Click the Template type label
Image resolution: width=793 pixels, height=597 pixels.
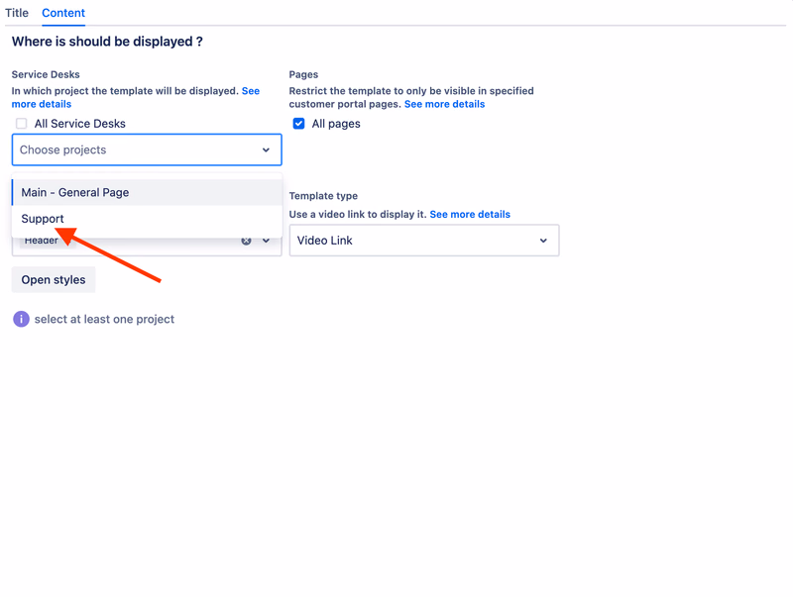click(x=323, y=195)
